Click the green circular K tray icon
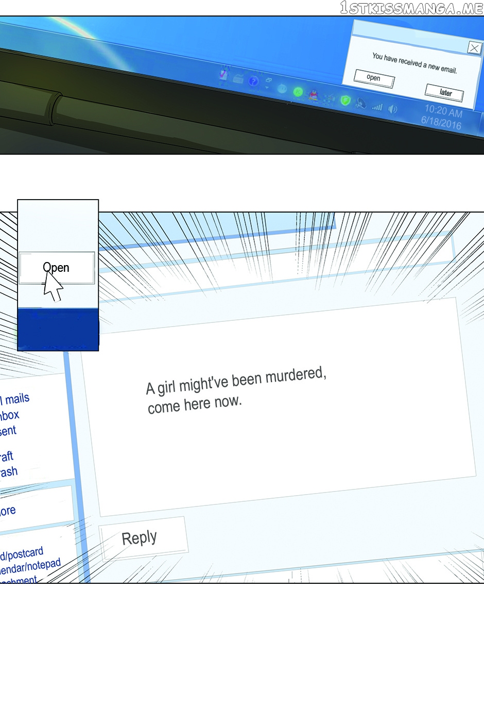Viewport: 484px width, 720px height. coord(298,92)
